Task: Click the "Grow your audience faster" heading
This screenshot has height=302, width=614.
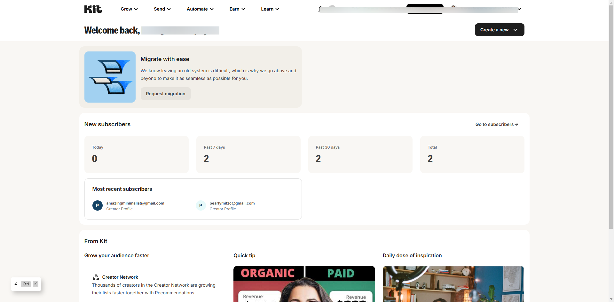Action: coord(117,256)
